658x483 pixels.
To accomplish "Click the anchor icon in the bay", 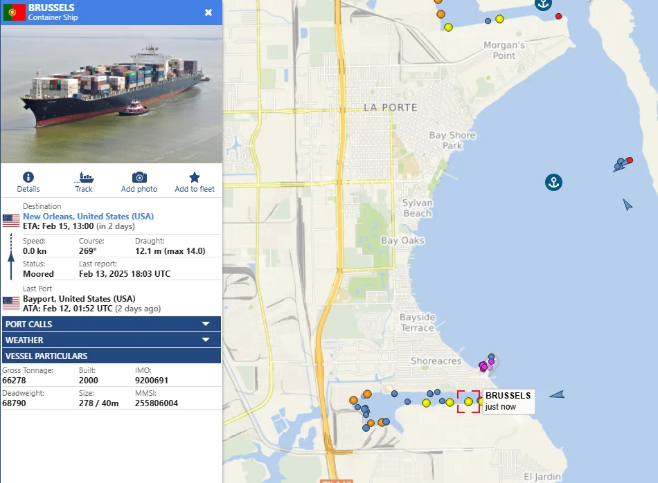I will tap(553, 183).
